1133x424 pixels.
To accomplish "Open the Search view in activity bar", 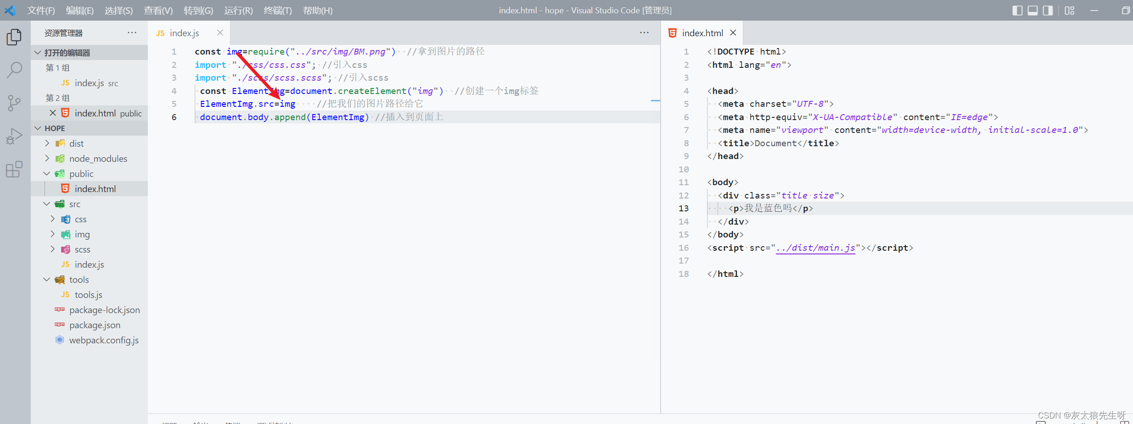I will click(14, 70).
